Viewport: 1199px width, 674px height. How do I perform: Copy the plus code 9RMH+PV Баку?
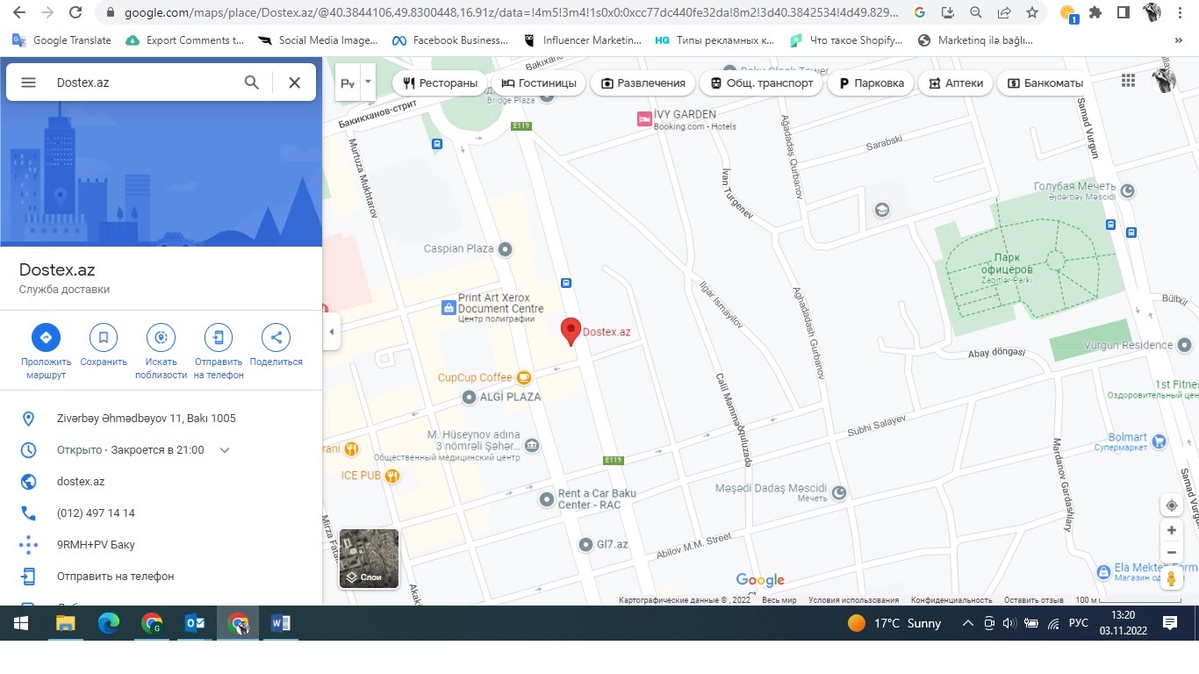tap(96, 545)
